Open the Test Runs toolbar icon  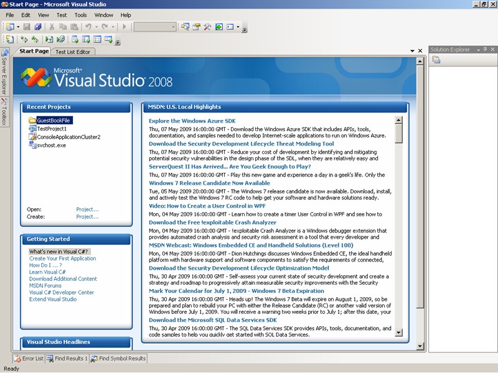click(x=108, y=39)
